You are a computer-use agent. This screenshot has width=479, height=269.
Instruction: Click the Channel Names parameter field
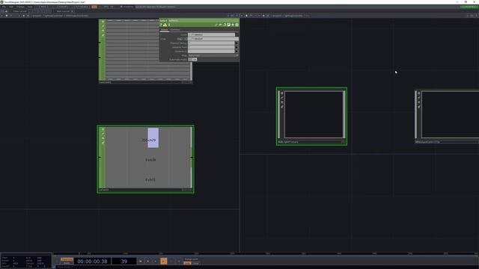coord(211,43)
